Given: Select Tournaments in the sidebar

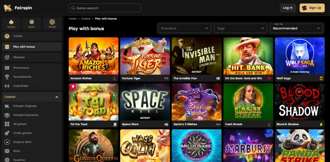Looking at the screenshot, I should [32, 77].
